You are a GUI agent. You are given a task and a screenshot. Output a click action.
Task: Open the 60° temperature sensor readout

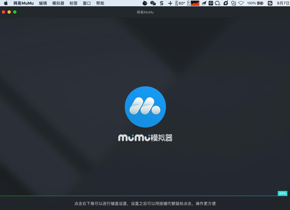(x=180, y=3)
